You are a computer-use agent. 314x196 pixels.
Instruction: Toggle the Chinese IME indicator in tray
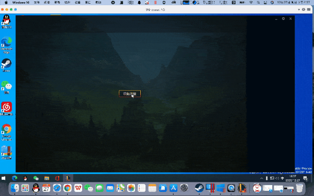coord(282,178)
